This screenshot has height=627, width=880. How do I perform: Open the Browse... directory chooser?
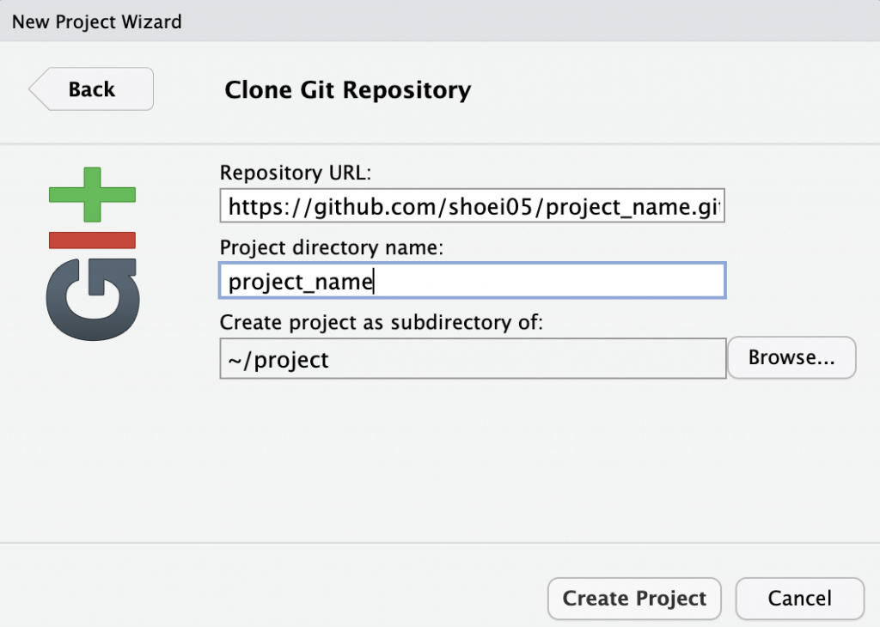791,357
